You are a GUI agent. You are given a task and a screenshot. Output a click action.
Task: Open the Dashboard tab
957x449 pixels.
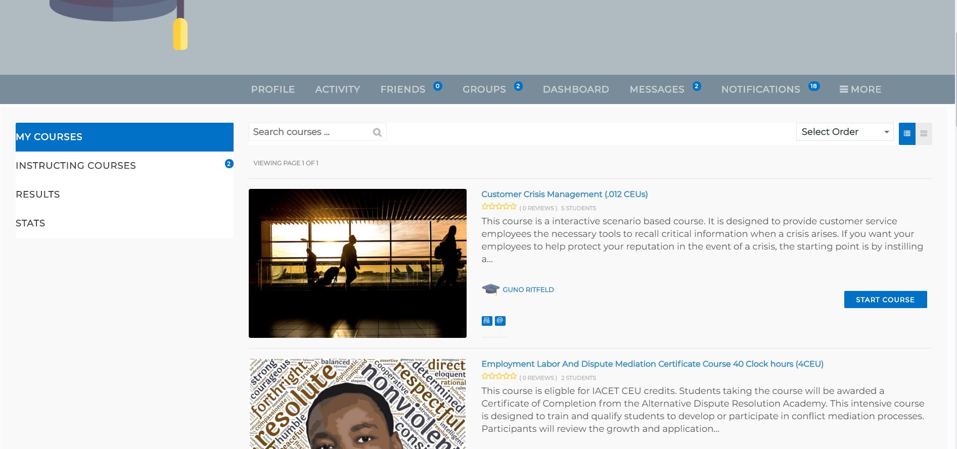point(576,89)
